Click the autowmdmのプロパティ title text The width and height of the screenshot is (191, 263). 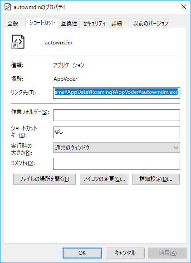[39, 7]
